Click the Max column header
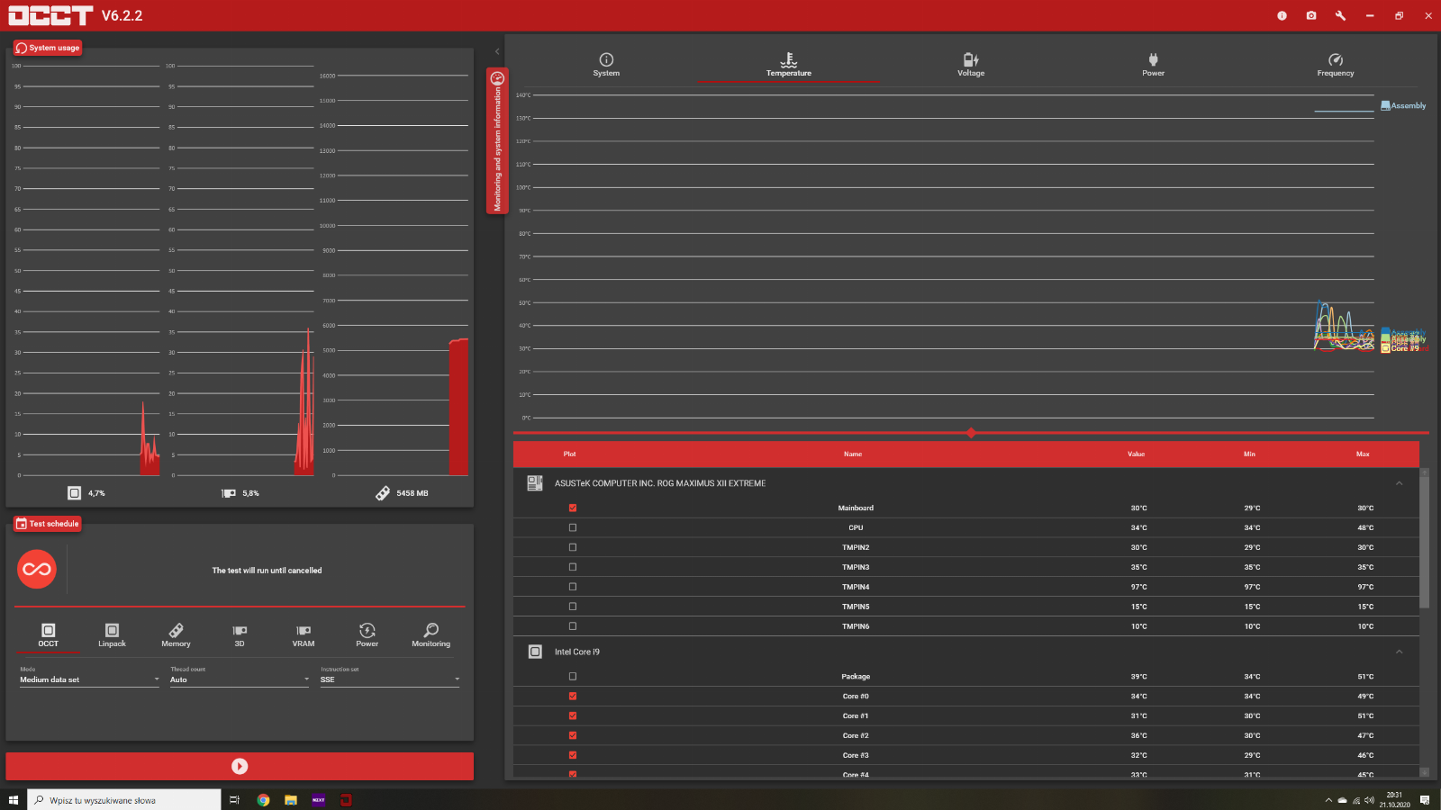Screen dimensions: 1441x810 point(1363,454)
